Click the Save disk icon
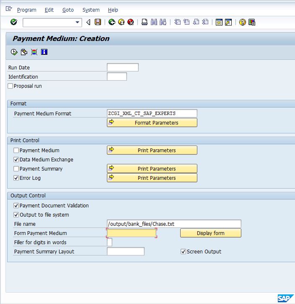The width and height of the screenshot is (295, 304). [x=98, y=22]
